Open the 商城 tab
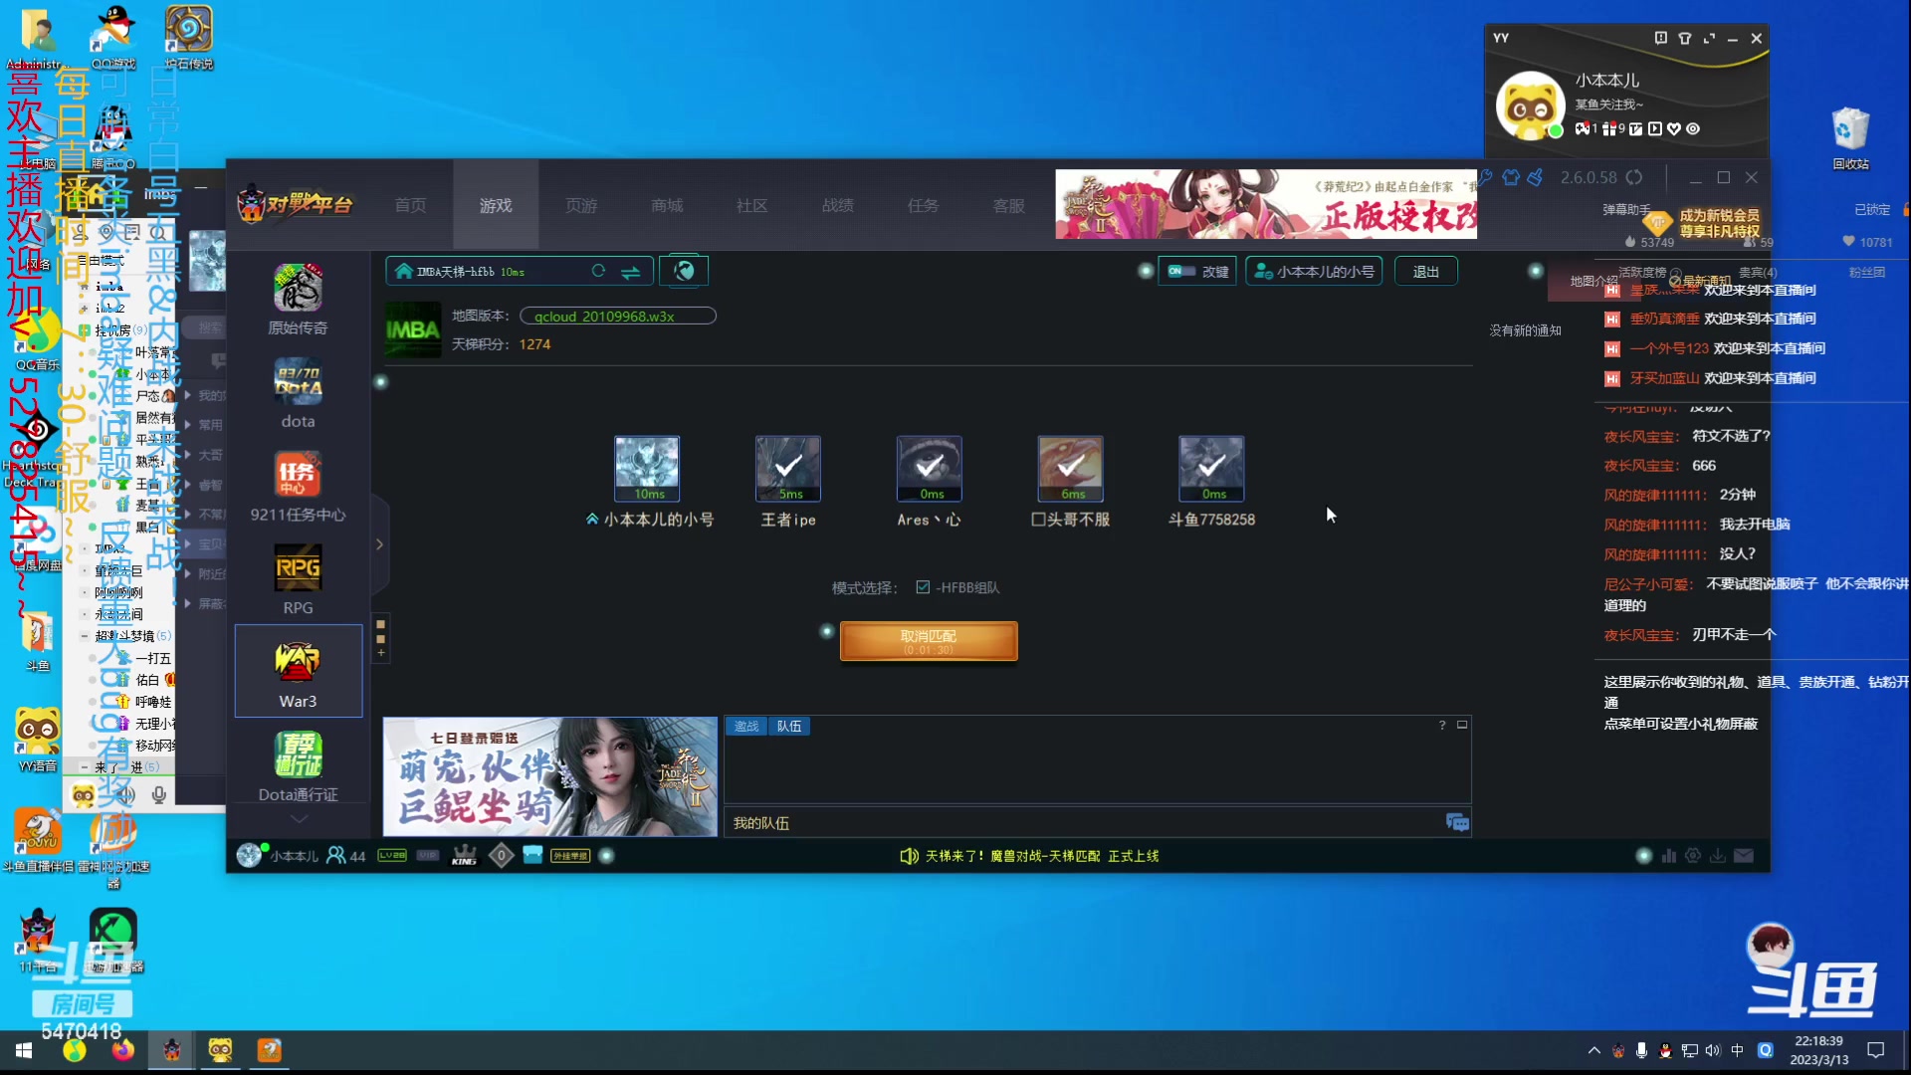This screenshot has width=1911, height=1075. [667, 205]
